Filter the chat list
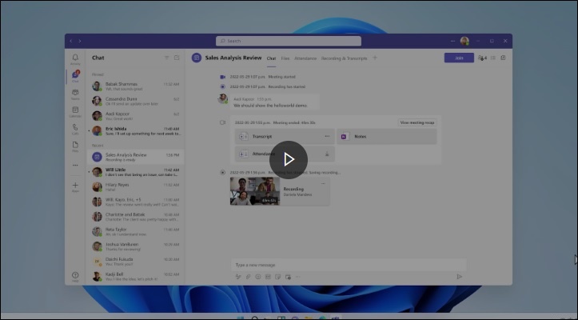578x320 pixels. pos(166,58)
